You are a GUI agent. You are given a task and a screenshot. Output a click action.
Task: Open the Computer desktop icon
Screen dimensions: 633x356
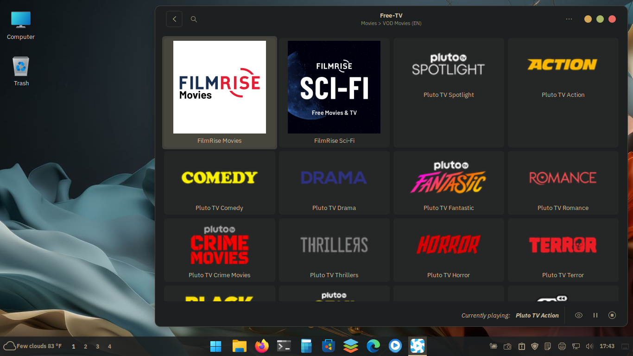coord(21,25)
